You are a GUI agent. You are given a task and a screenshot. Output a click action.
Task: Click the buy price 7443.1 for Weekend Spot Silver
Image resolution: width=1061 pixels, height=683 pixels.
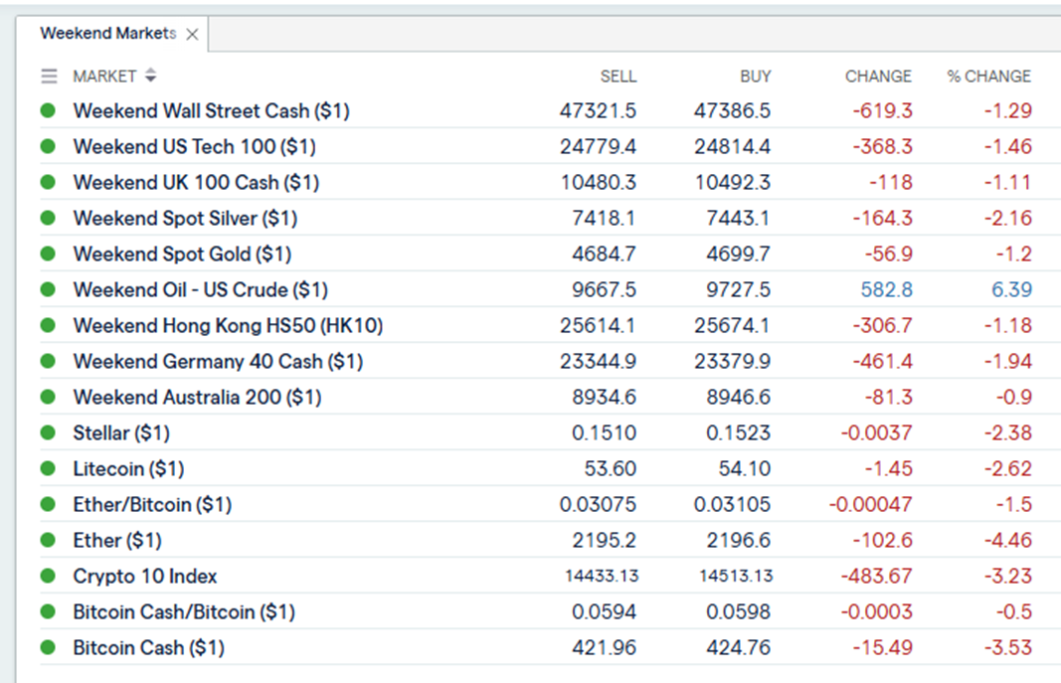point(732,219)
